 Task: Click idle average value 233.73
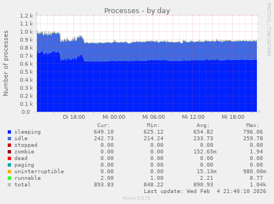pos(203,139)
